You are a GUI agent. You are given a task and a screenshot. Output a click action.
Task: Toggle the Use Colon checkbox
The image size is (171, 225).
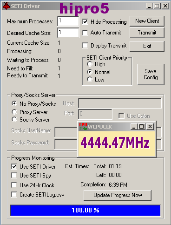pyautogui.click(x=121, y=116)
